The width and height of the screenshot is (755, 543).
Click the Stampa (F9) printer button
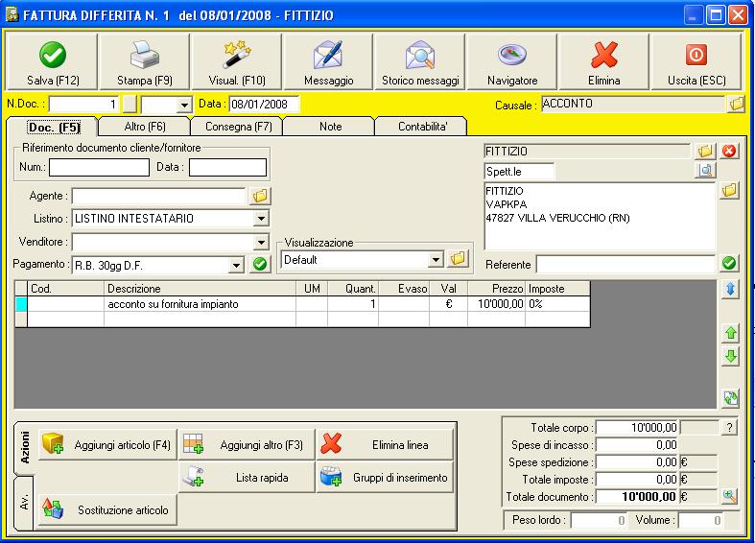tap(145, 61)
